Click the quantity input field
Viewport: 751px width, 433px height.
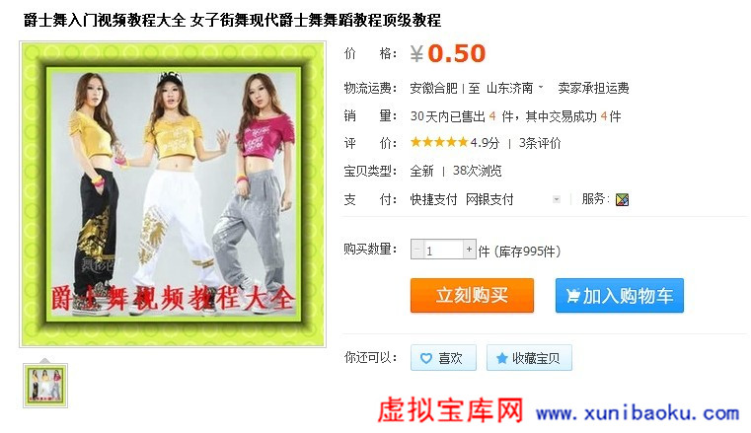443,250
